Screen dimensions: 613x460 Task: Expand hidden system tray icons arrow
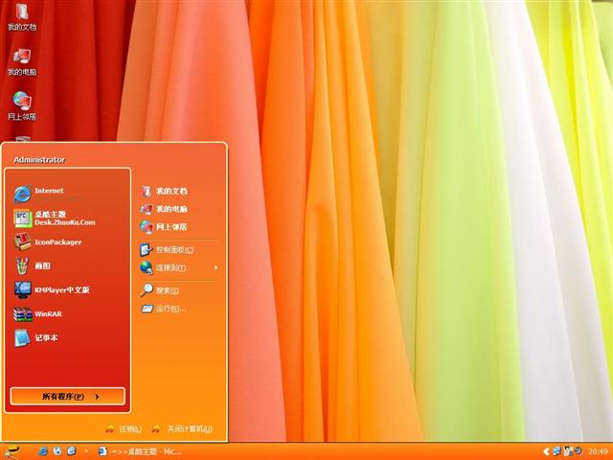(547, 451)
